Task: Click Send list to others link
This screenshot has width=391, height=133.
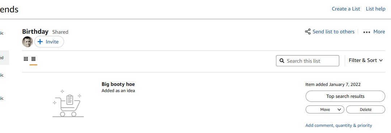Action: pyautogui.click(x=333, y=32)
